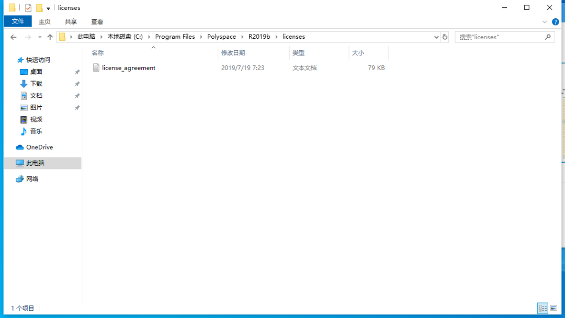This screenshot has width=565, height=318.
Task: Click the 79 KB size cell
Action: (376, 67)
